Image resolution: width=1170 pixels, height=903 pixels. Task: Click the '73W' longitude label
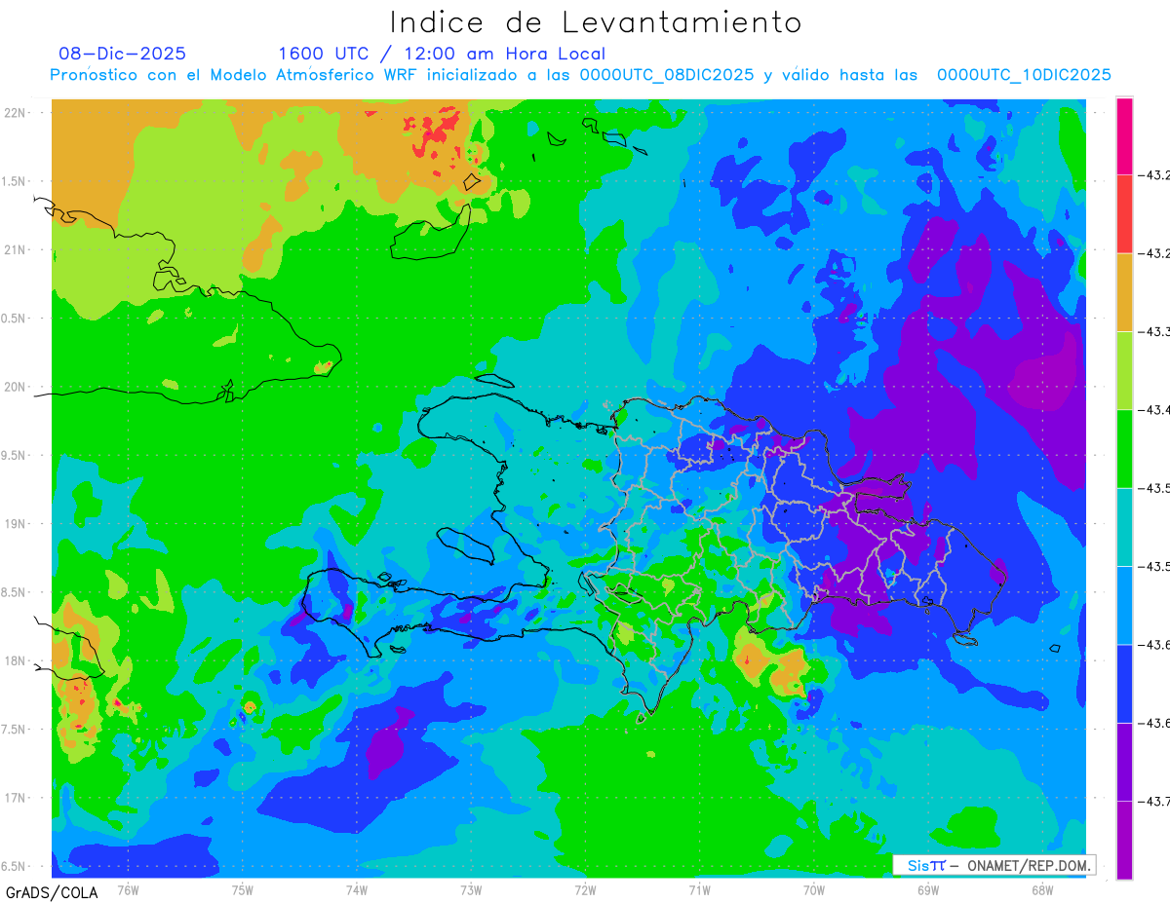coord(471,889)
